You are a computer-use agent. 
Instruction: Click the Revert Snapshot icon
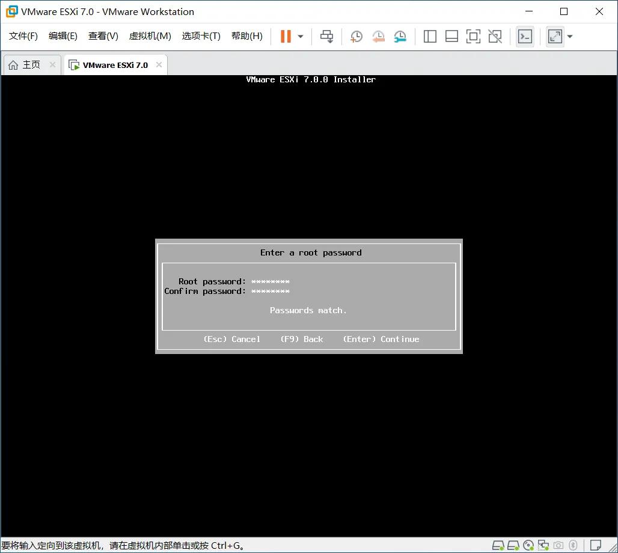tap(378, 37)
